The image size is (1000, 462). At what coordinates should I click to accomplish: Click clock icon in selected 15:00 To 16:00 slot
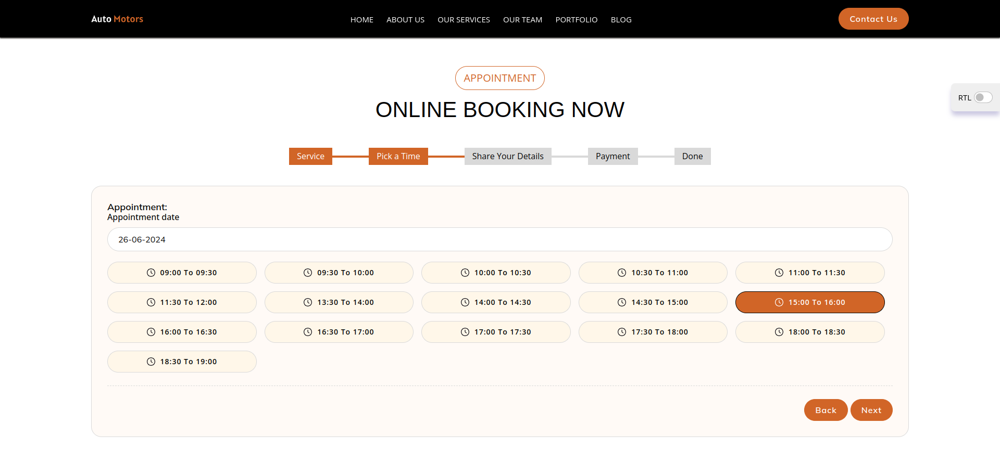pos(779,302)
